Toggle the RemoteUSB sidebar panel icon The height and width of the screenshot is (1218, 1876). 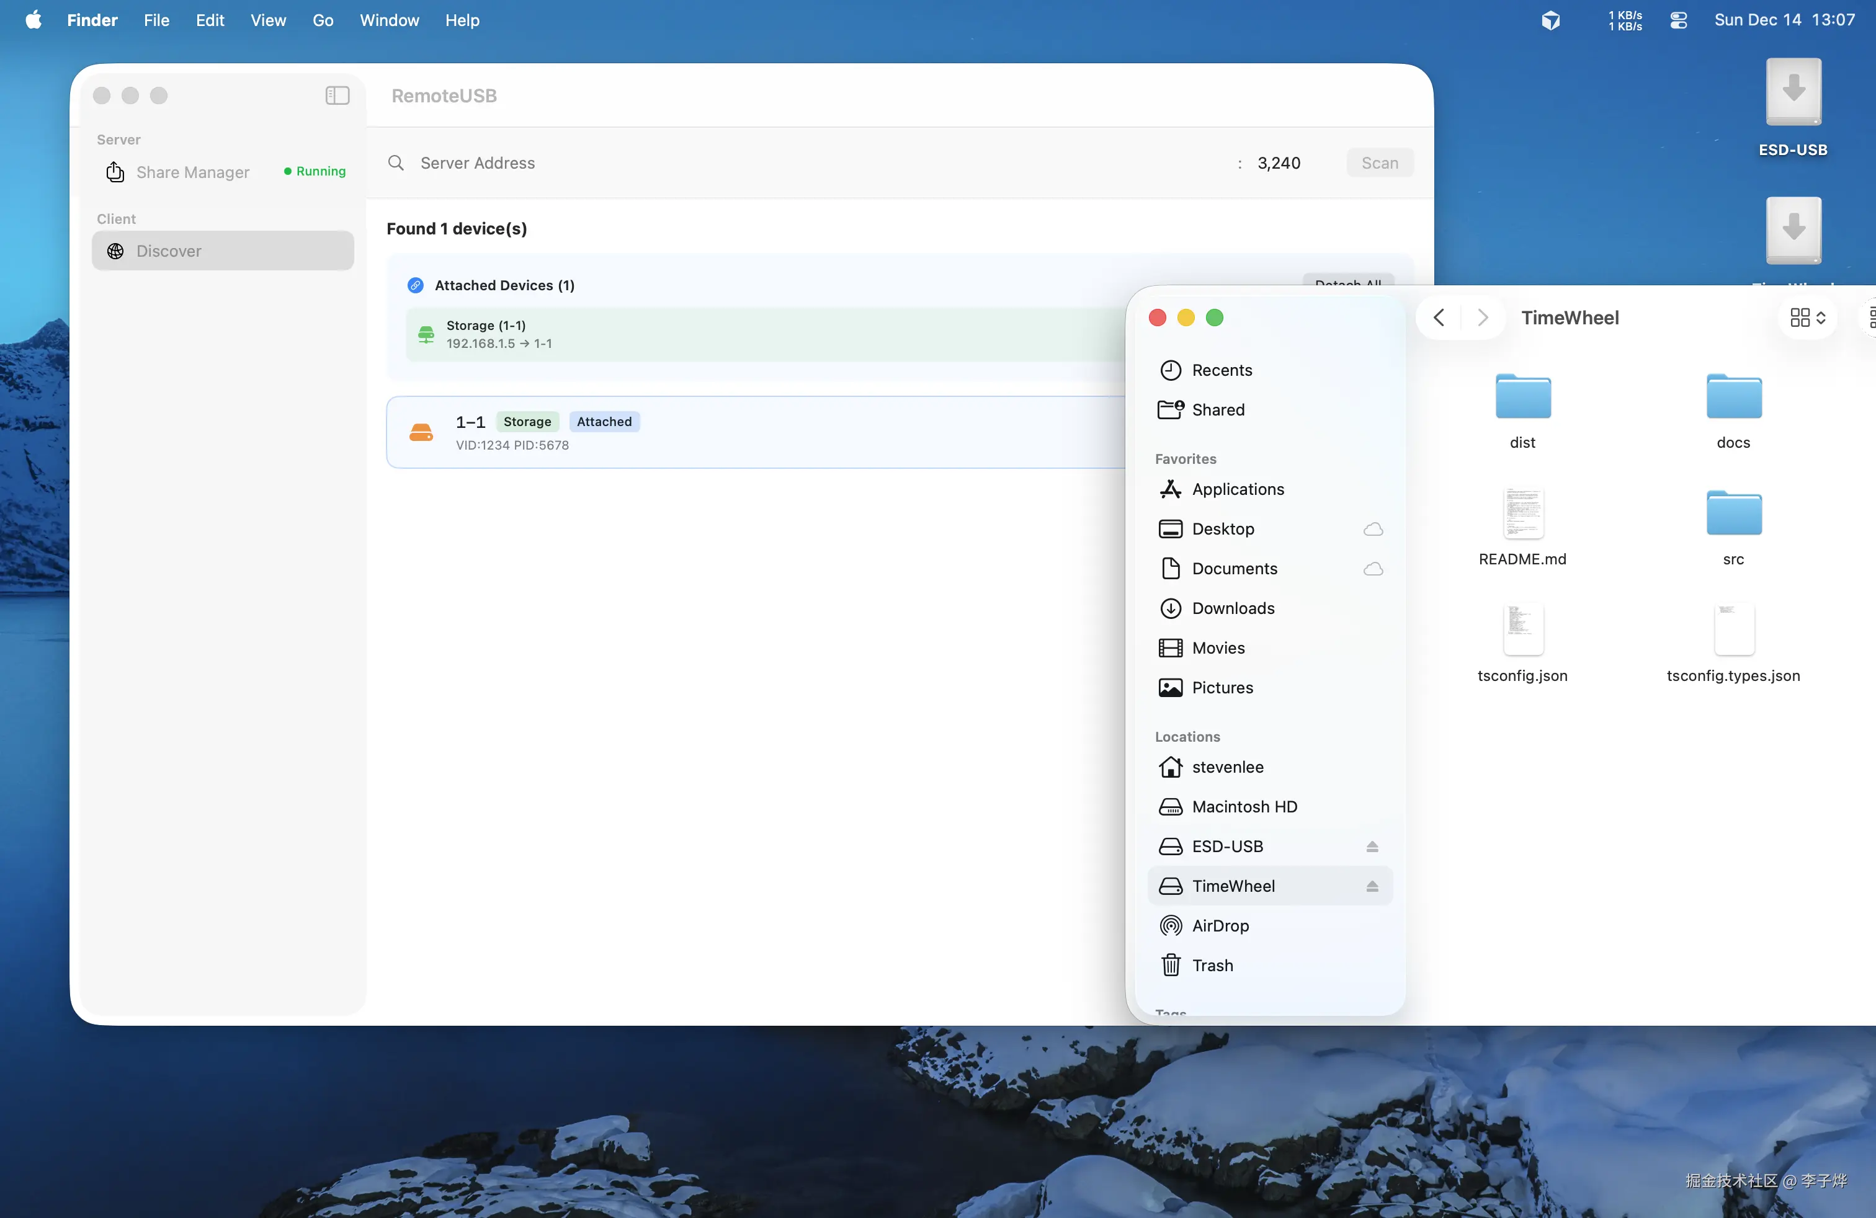pyautogui.click(x=337, y=96)
